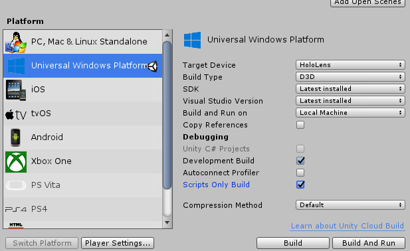This screenshot has height=251, width=410.
Task: Select the iOS platform row
Action: (82, 90)
